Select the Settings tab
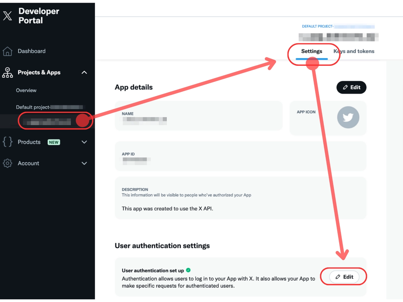The image size is (403, 302). 312,51
